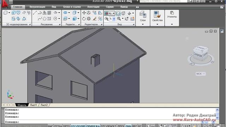This screenshot has height=127, width=226.
Task: Click the 3D Union solid editing icon
Action: [65, 13]
